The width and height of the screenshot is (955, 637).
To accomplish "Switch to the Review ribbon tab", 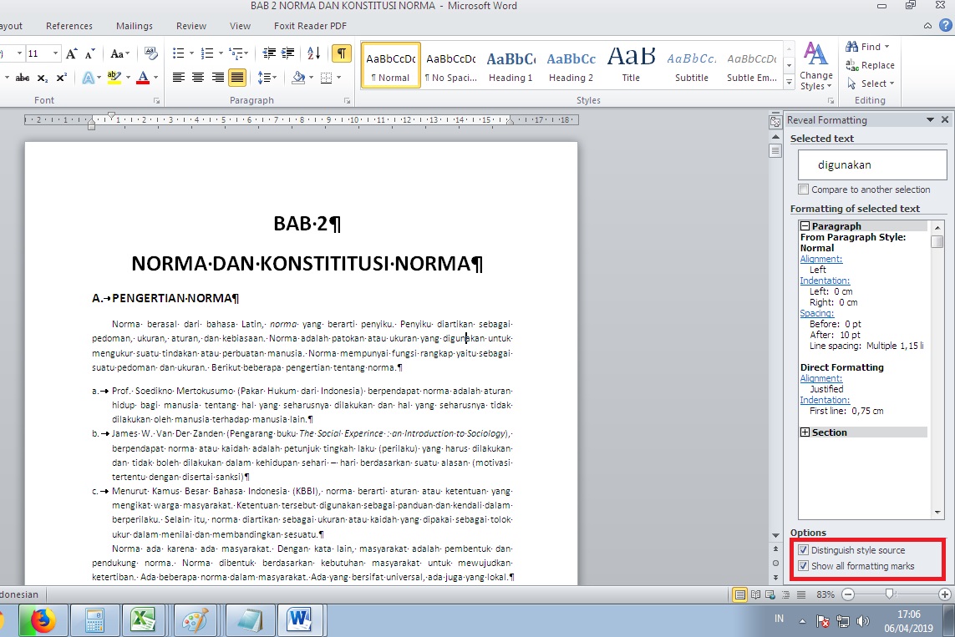I will tap(190, 26).
